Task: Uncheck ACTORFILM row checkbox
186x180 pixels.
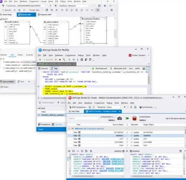Action: click(x=127, y=132)
